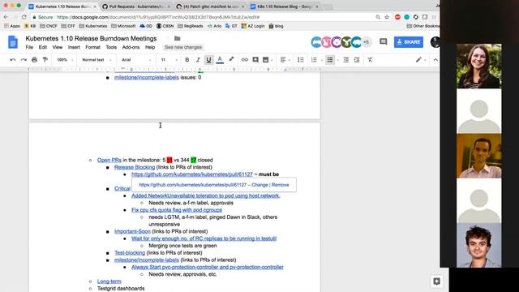
Task: Click Remove in the link popup
Action: point(280,185)
